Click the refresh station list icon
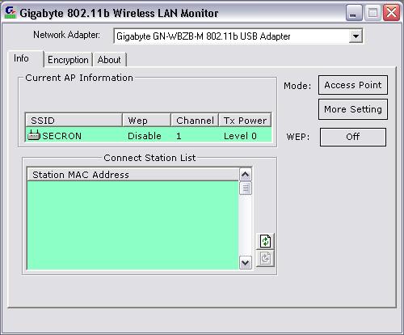404x335 pixels. click(265, 241)
